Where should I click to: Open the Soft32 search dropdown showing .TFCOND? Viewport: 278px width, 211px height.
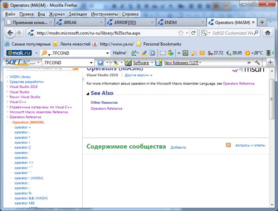click(91, 63)
